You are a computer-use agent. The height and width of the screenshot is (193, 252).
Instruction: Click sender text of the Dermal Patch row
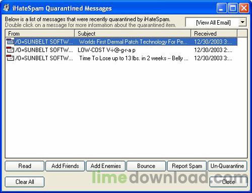(x=44, y=42)
